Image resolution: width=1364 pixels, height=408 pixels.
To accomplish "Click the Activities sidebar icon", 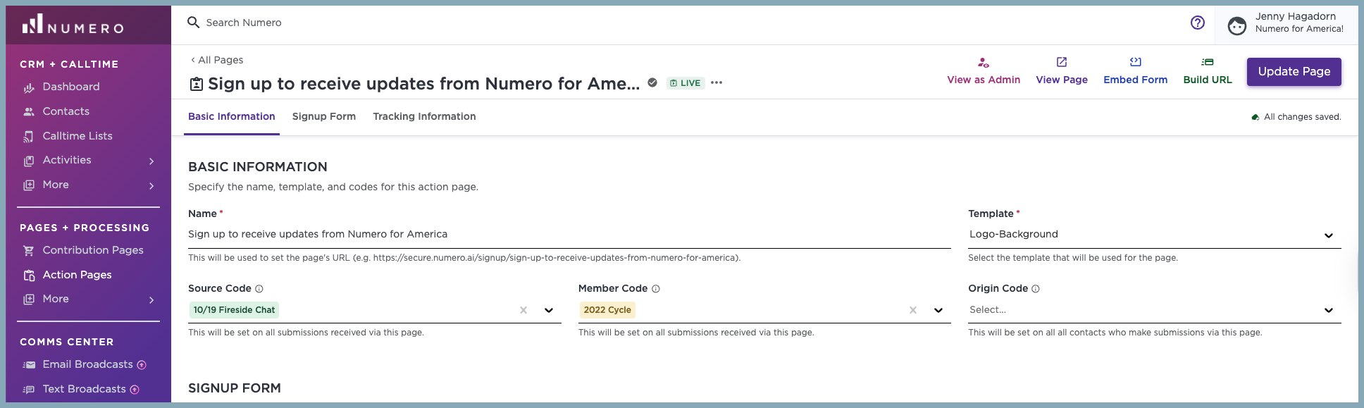I will point(29,161).
